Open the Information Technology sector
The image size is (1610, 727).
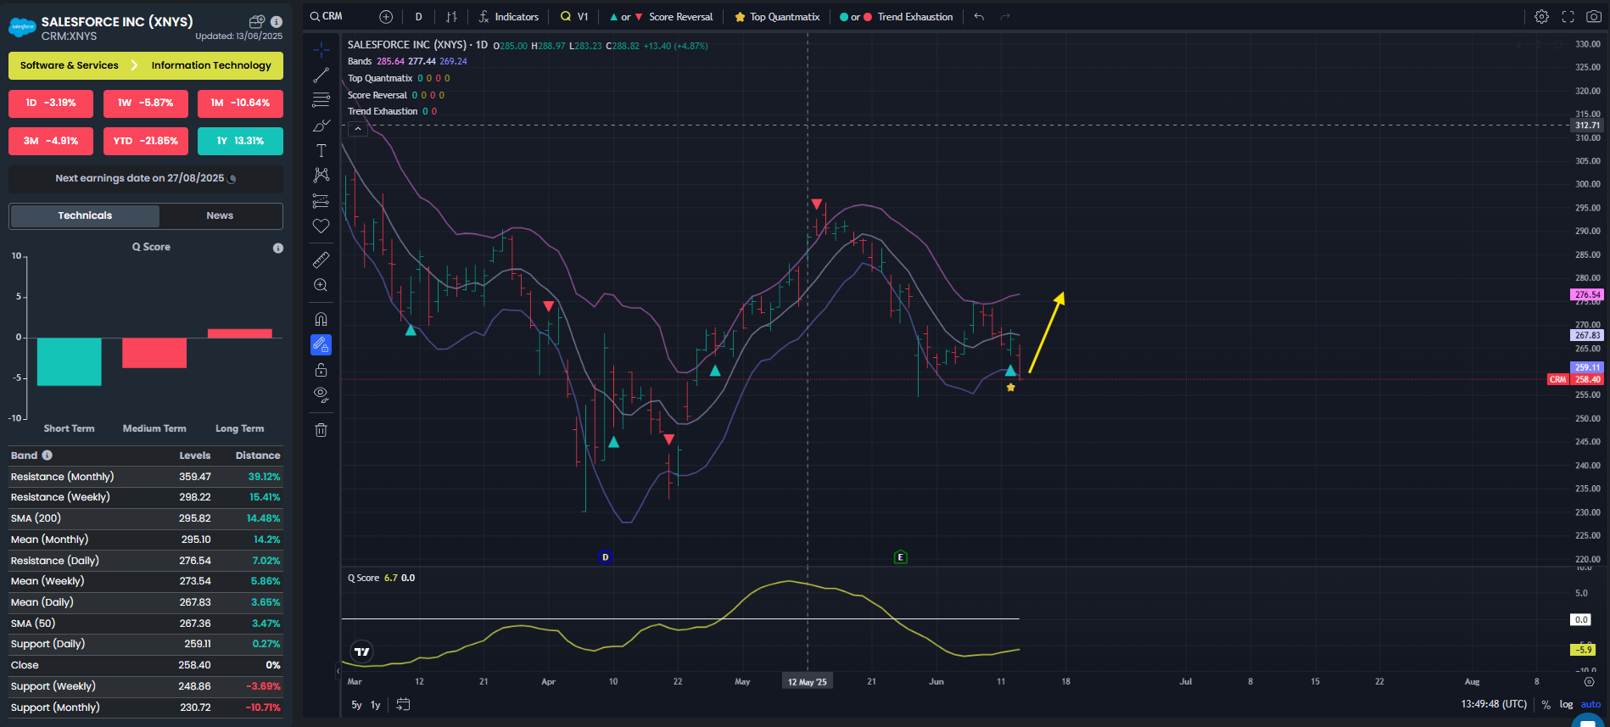[x=211, y=65]
